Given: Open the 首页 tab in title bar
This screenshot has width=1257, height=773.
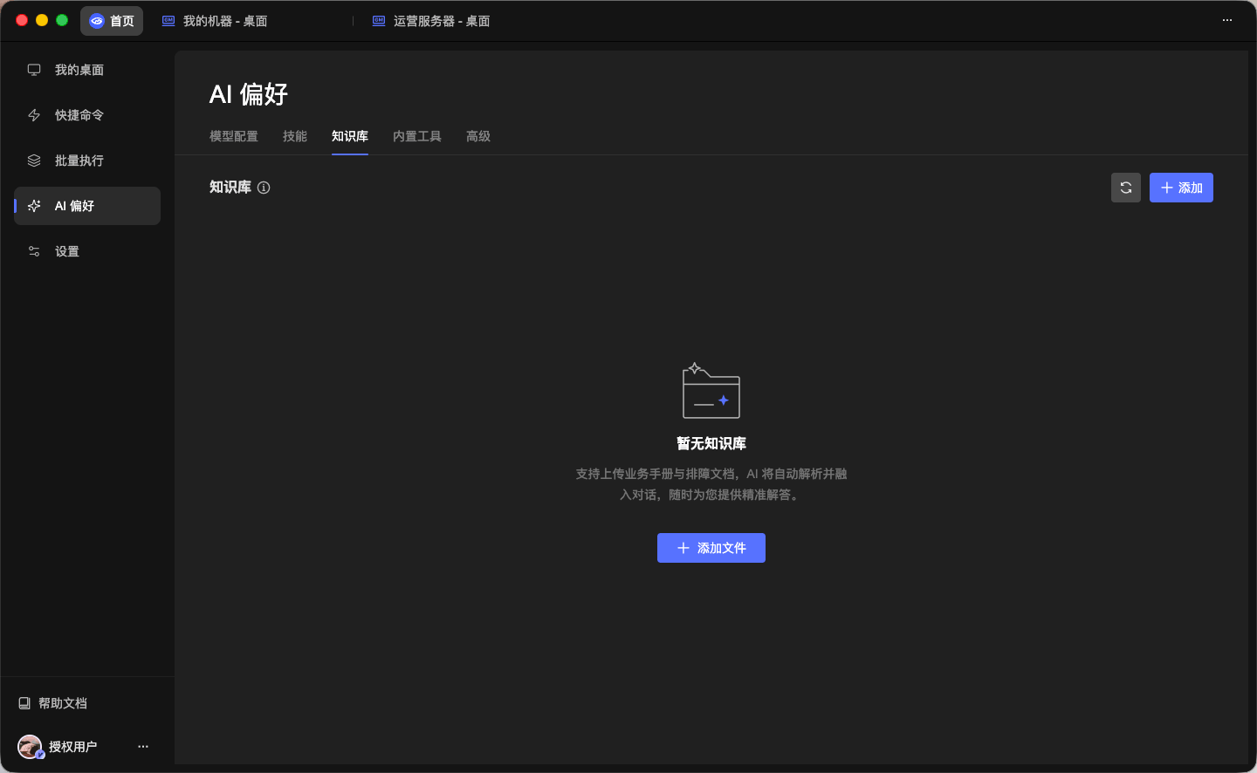Looking at the screenshot, I should (x=112, y=21).
